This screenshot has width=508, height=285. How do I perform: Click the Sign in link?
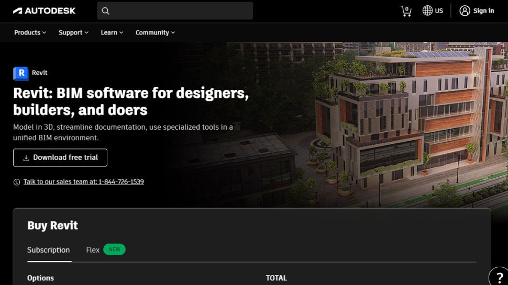(x=483, y=10)
